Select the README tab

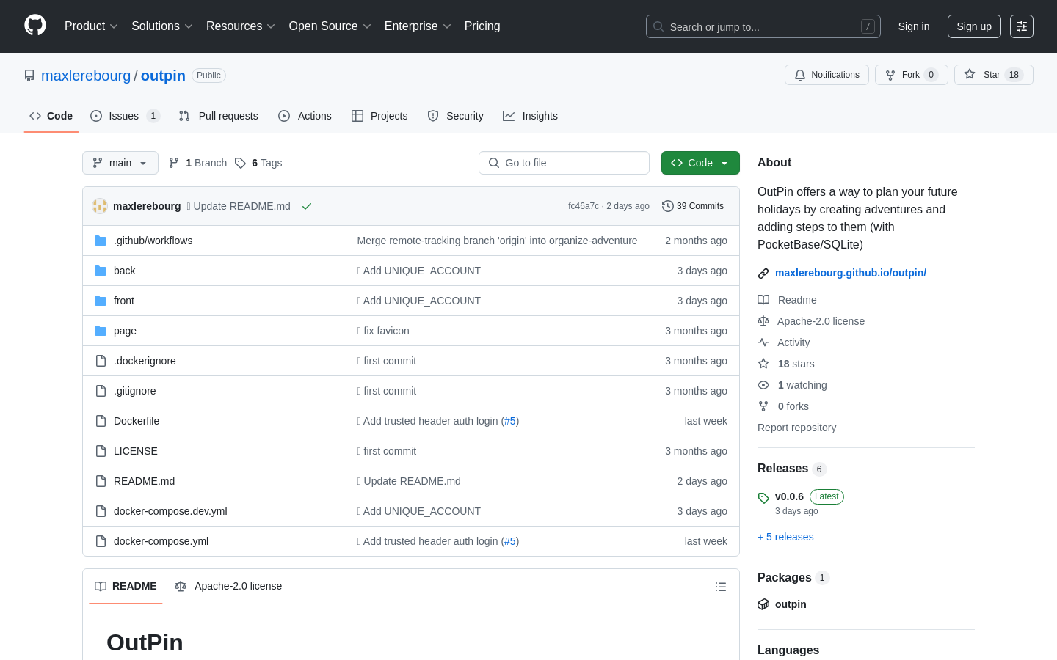(126, 586)
